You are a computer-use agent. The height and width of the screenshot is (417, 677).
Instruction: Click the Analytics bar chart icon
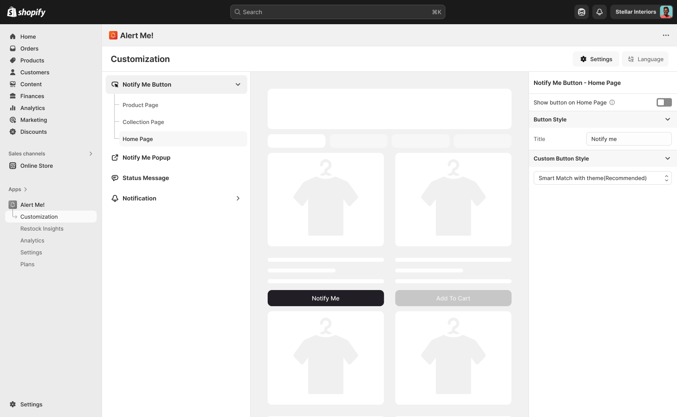13,108
